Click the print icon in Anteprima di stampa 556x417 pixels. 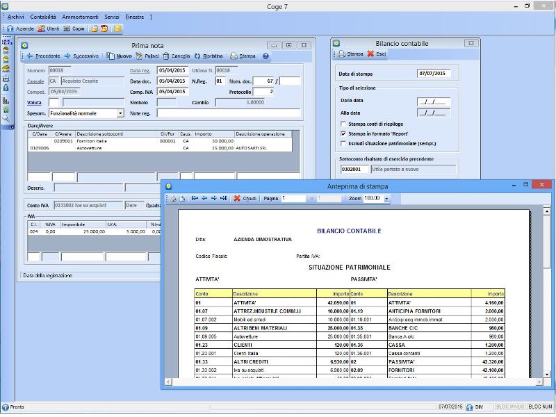[x=172, y=197]
